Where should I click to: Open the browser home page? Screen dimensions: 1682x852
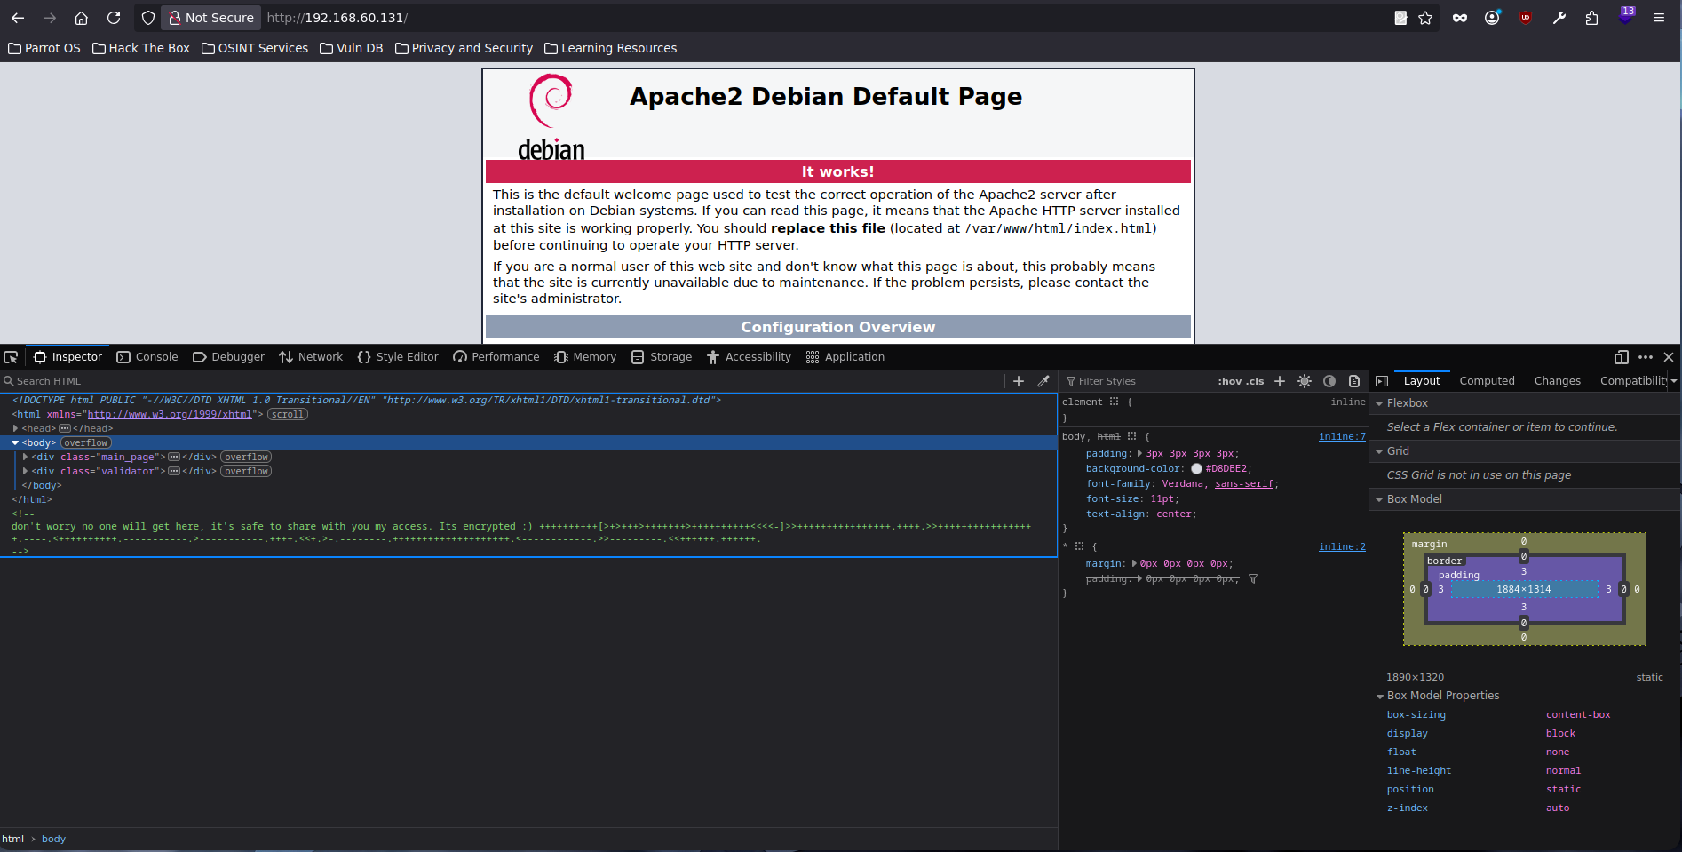[81, 18]
